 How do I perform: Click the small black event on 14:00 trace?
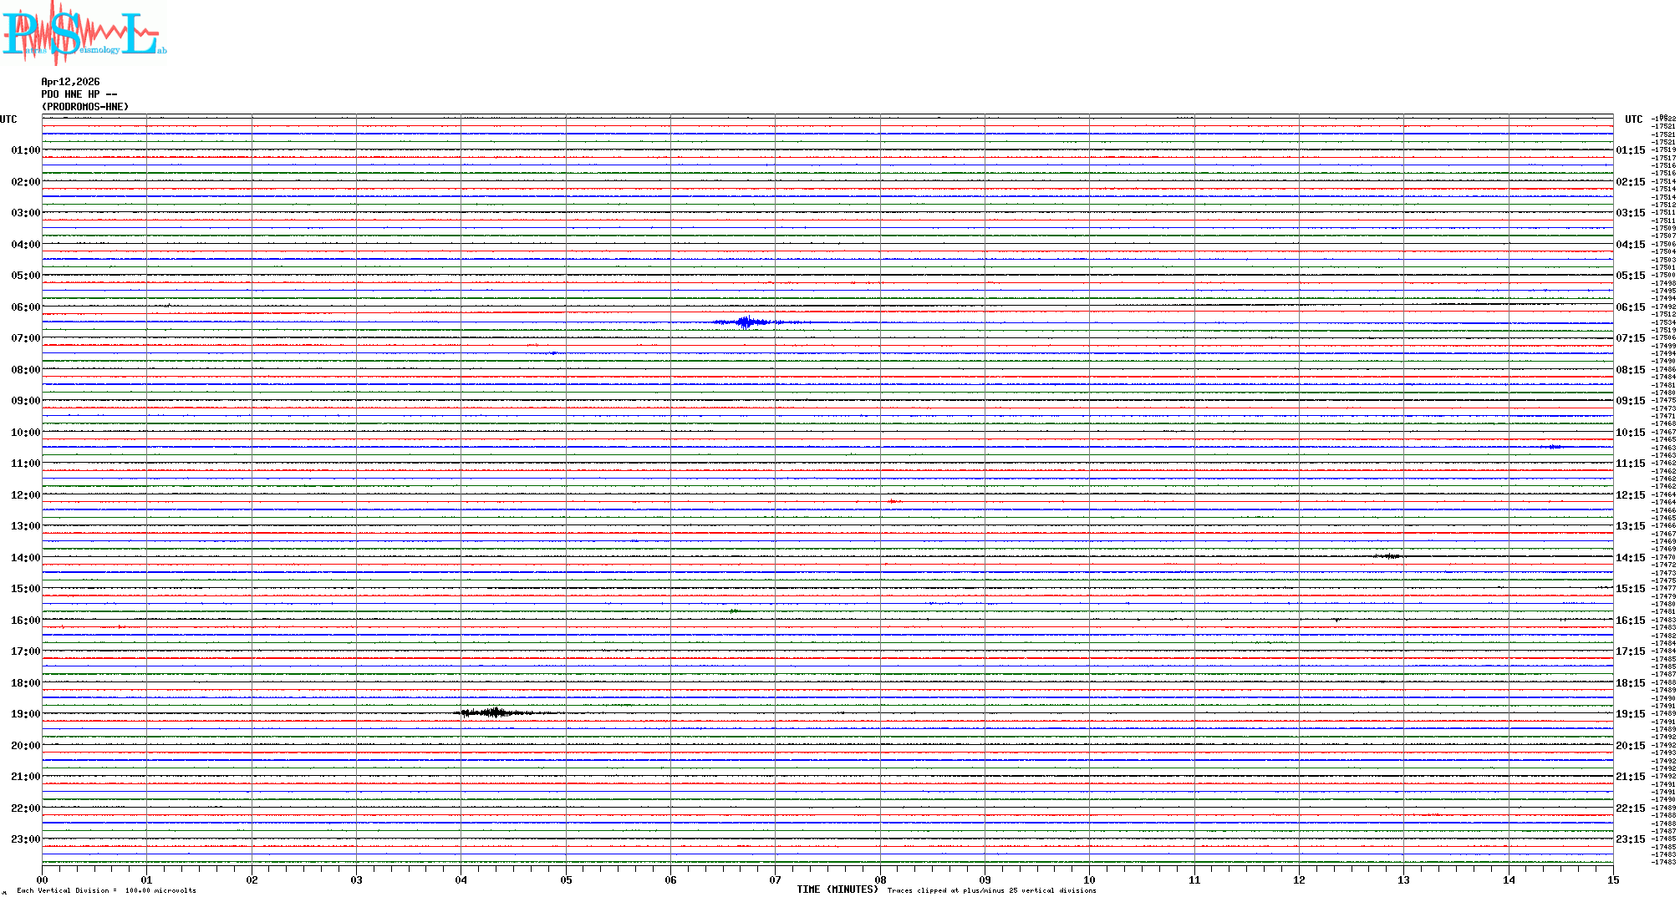coord(1389,556)
